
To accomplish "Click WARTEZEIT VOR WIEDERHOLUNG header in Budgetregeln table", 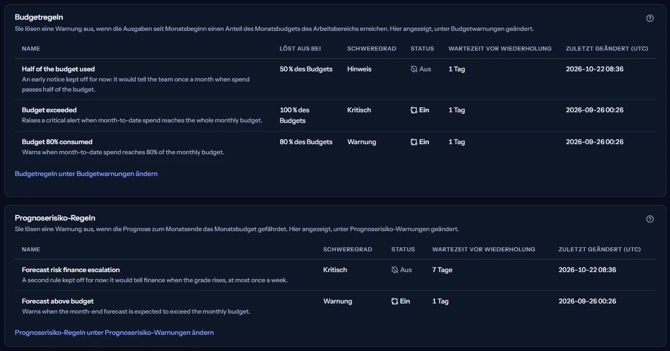I will tap(500, 49).
